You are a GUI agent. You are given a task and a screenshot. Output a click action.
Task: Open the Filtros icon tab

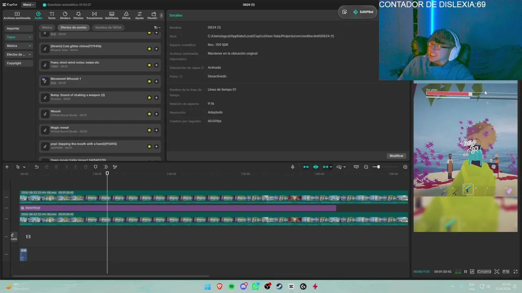[126, 15]
